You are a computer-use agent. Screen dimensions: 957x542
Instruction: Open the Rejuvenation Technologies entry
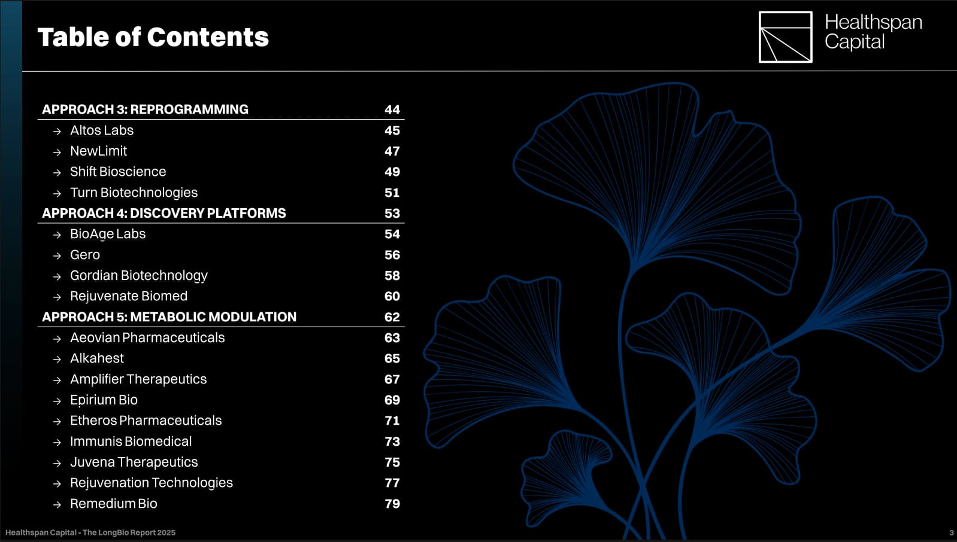click(x=152, y=483)
